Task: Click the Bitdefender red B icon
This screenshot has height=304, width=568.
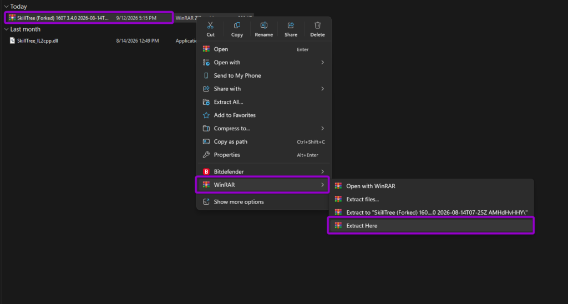Action: pyautogui.click(x=206, y=172)
